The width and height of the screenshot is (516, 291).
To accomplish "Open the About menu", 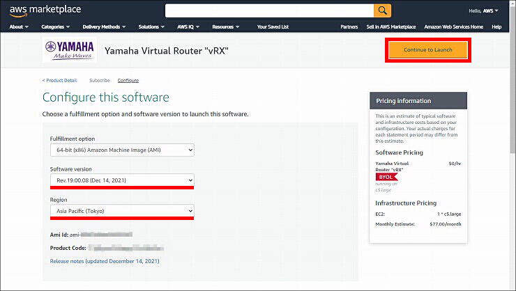I will point(19,27).
